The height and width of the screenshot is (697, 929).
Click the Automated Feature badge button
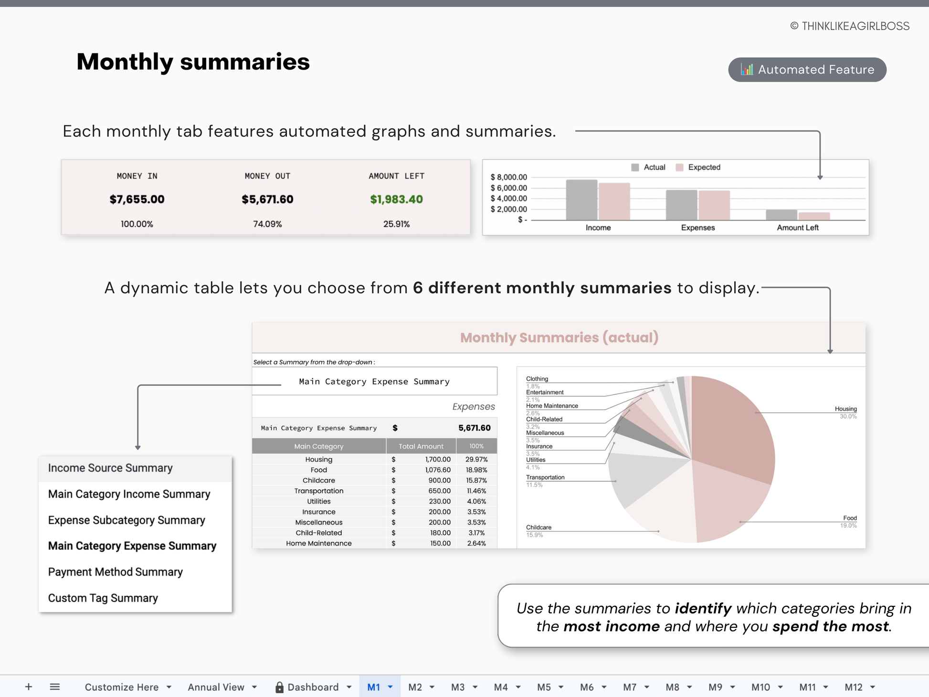[x=807, y=70]
